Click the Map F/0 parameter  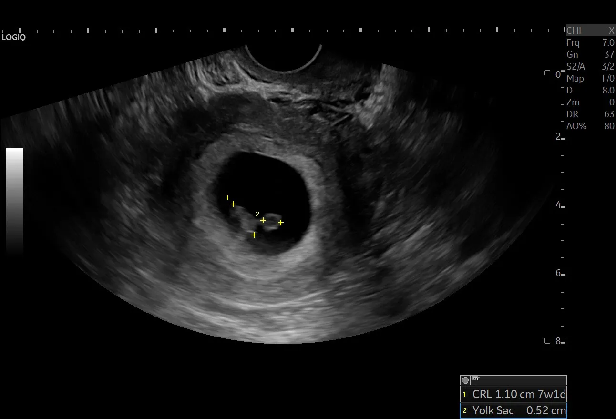(x=590, y=78)
